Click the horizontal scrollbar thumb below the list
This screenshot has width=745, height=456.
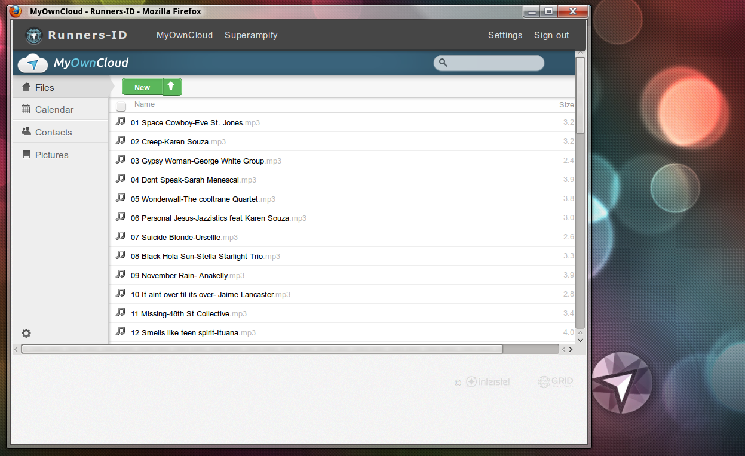pos(262,349)
